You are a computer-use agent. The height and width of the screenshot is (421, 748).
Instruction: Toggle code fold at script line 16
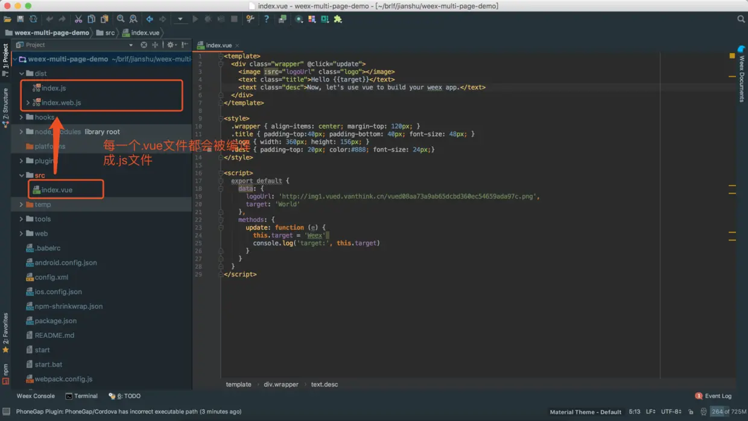tap(221, 173)
